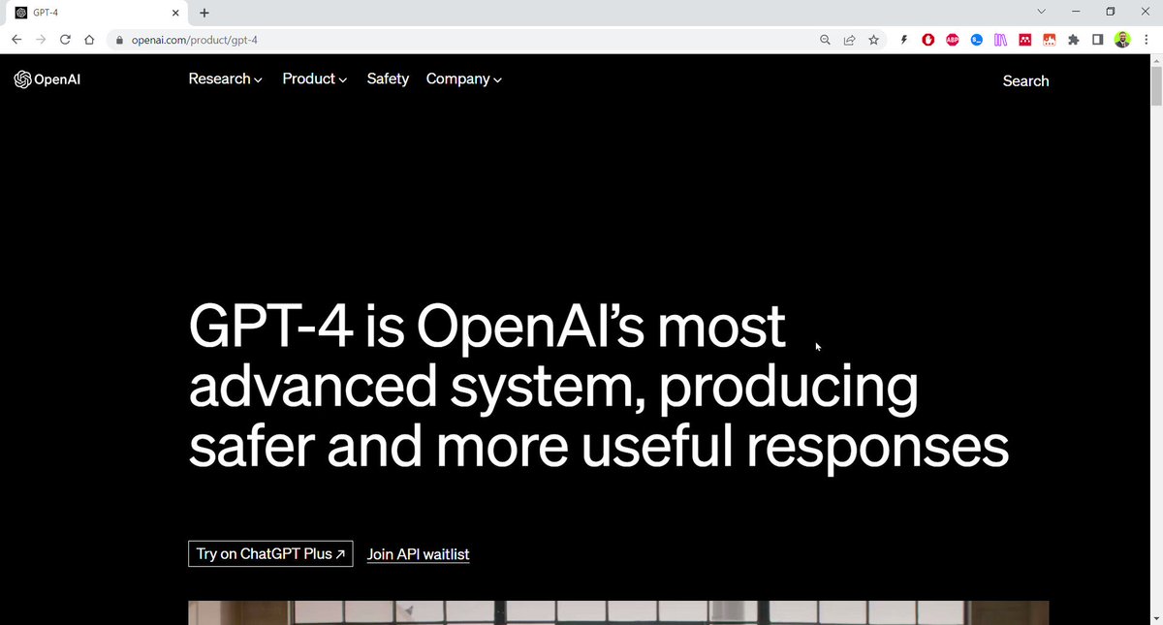Click Search in the site header
The image size is (1163, 625).
coord(1025,81)
